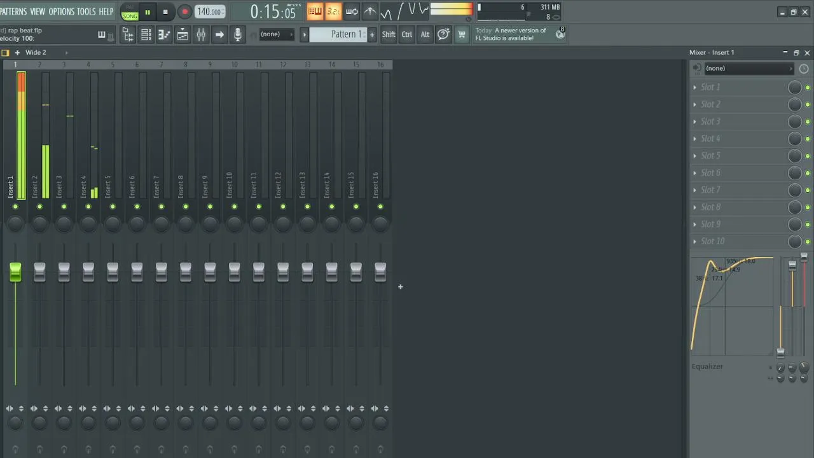The image size is (814, 458).
Task: Mute Insert 16 with its green LED
Action: coord(380,207)
